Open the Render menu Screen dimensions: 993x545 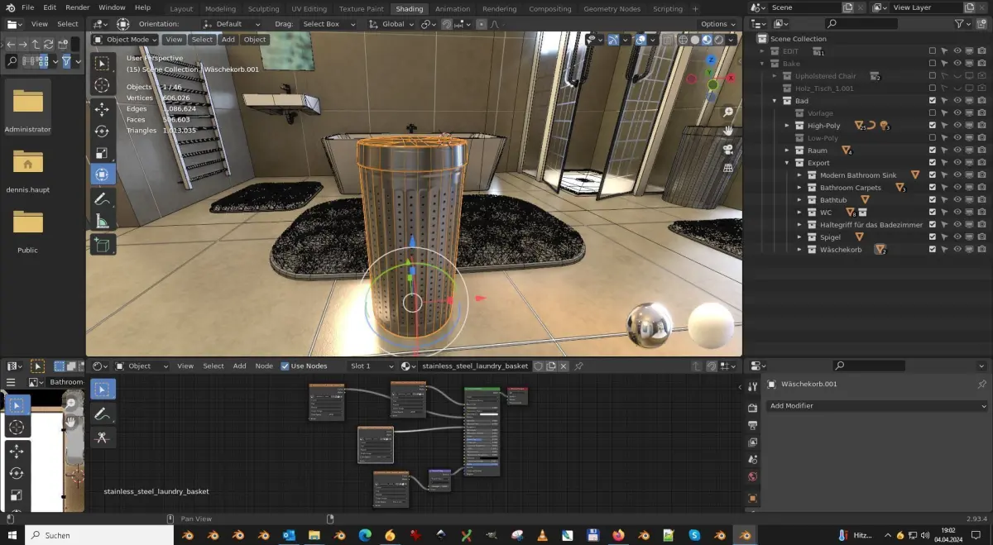pyautogui.click(x=77, y=7)
